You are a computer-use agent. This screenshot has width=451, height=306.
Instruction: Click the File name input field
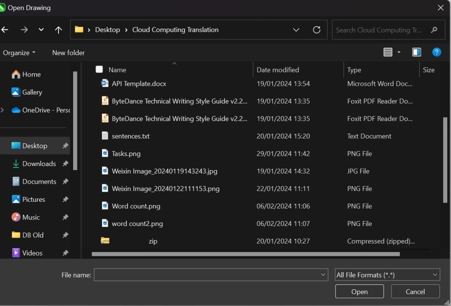pyautogui.click(x=211, y=275)
